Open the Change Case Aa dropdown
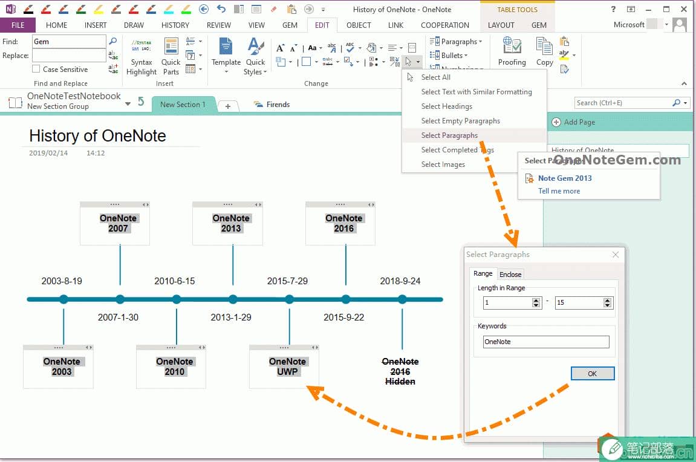696x462 pixels. (x=314, y=48)
